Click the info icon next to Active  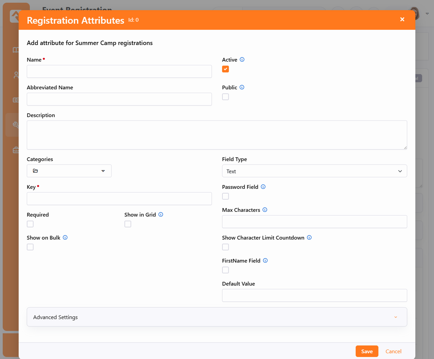point(242,60)
